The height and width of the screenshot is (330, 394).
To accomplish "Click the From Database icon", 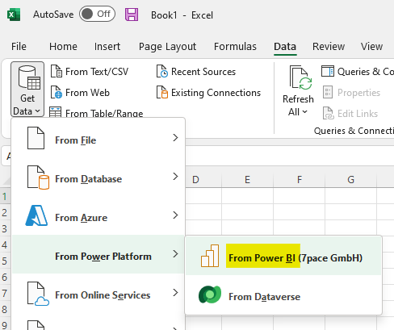I will tap(38, 178).
